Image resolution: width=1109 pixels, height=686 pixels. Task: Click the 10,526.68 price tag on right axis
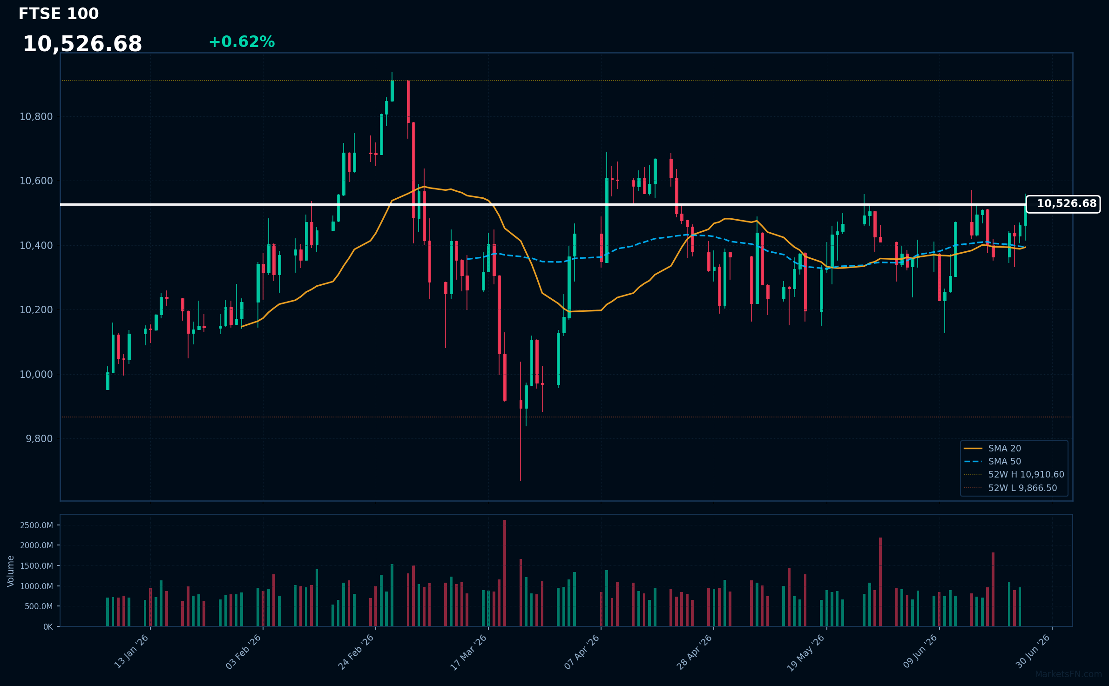1063,204
